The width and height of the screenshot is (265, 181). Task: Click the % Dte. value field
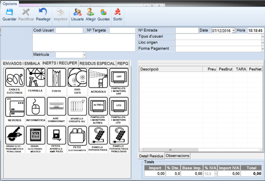[173, 174]
